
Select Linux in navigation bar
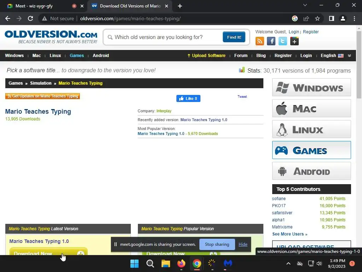[55, 56]
